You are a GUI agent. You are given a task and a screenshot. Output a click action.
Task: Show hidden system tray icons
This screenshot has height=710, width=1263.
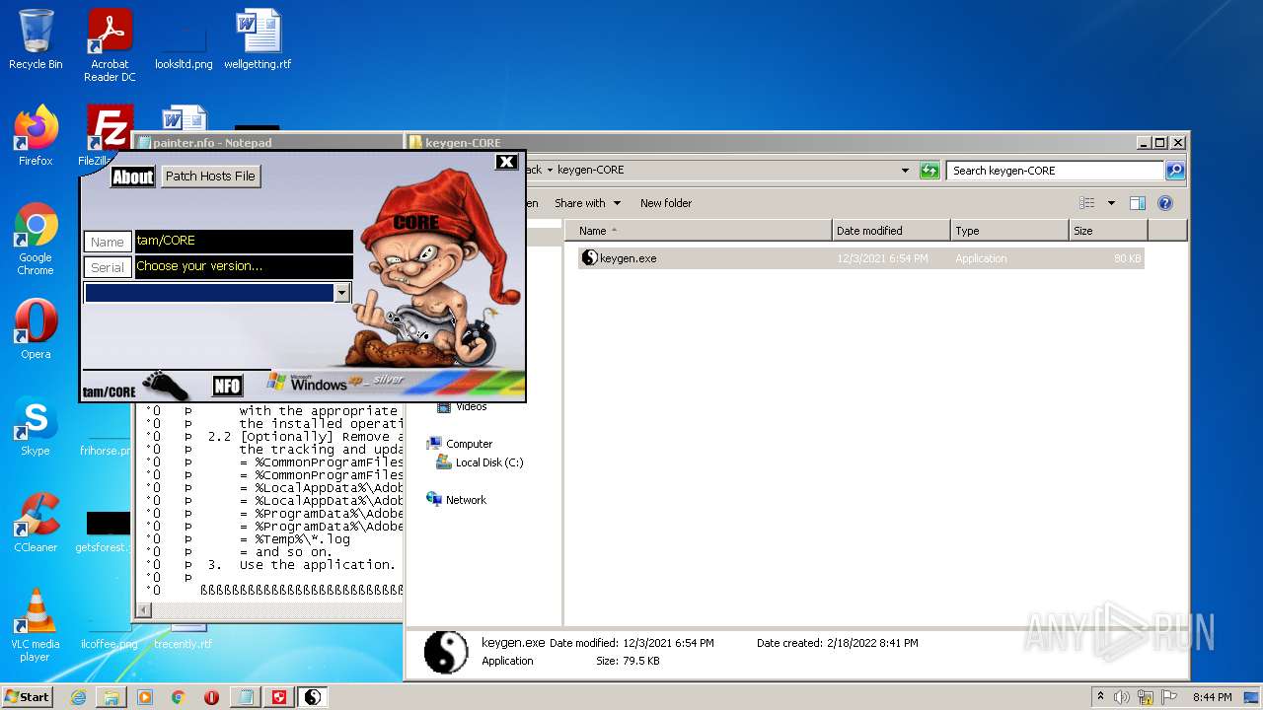click(x=1100, y=697)
